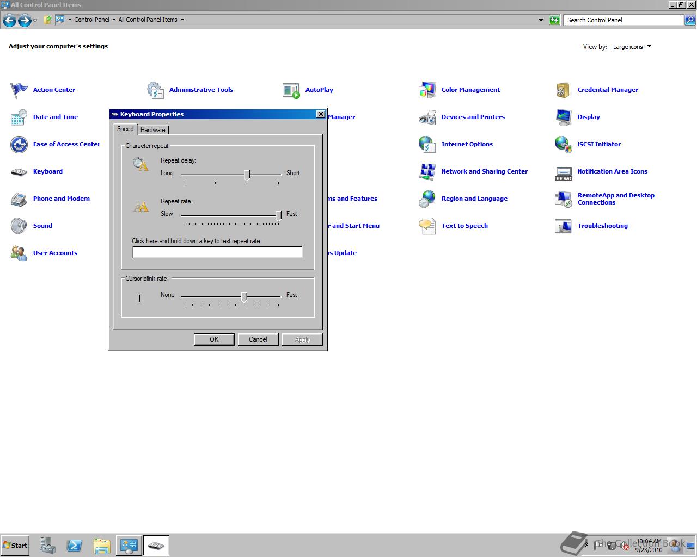Click the clock in the system tray

tap(649, 546)
